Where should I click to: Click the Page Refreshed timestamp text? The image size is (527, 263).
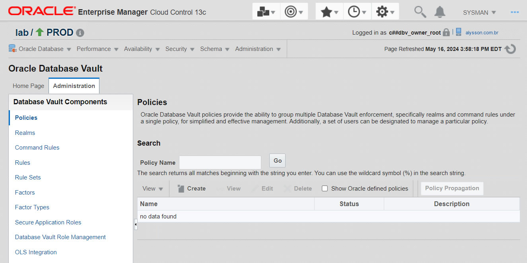click(443, 49)
